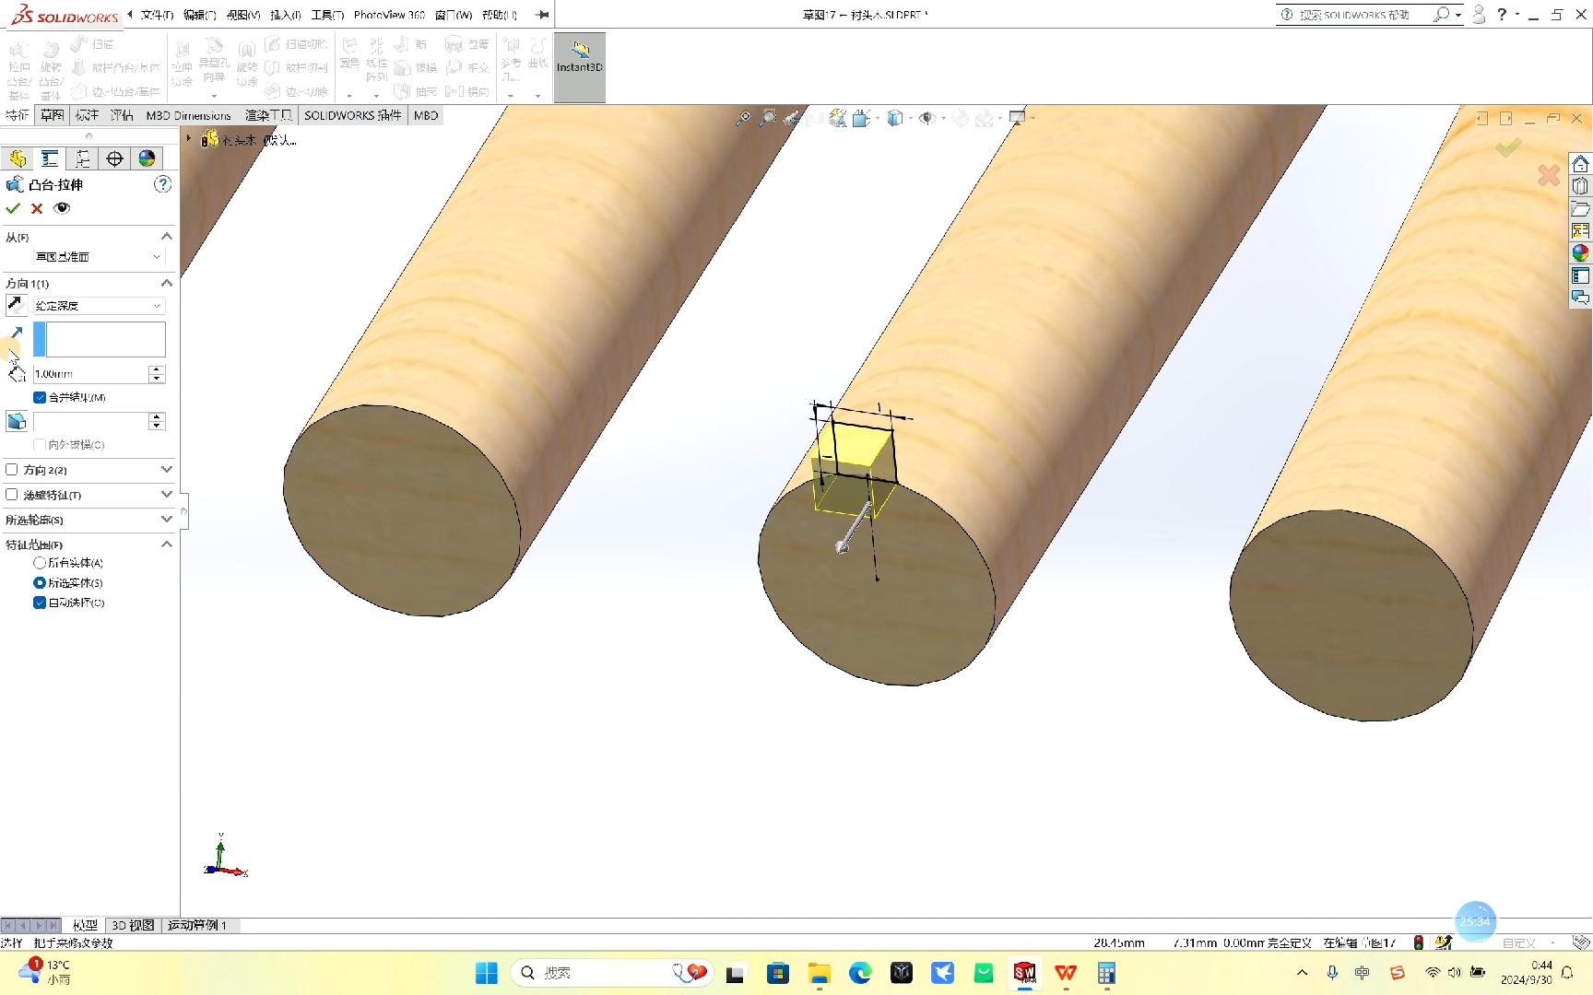Toggle the Auto-select (O) checkbox
The image size is (1593, 995).
(40, 603)
